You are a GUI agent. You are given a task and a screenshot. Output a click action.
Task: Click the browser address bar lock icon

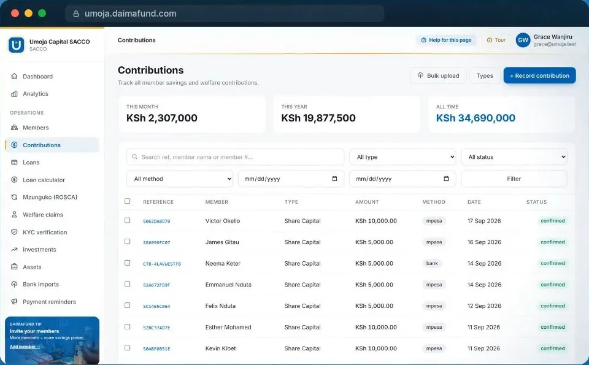pyautogui.click(x=76, y=13)
